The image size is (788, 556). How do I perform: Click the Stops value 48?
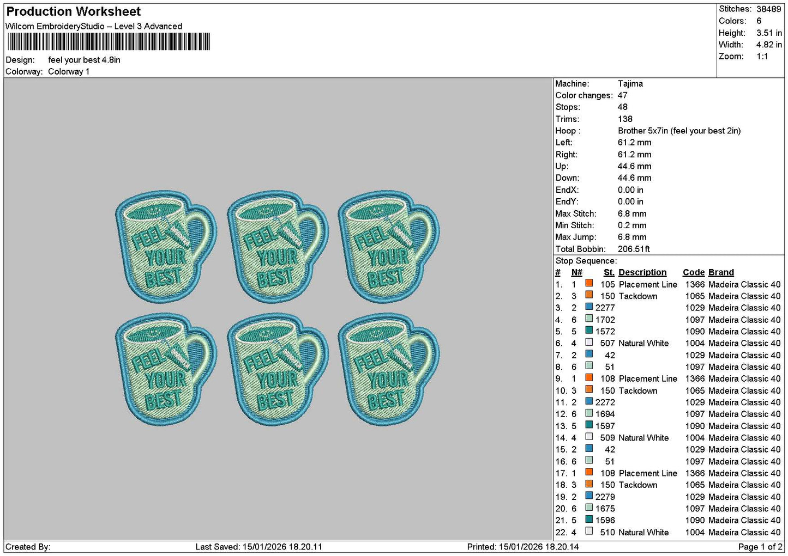tap(623, 107)
